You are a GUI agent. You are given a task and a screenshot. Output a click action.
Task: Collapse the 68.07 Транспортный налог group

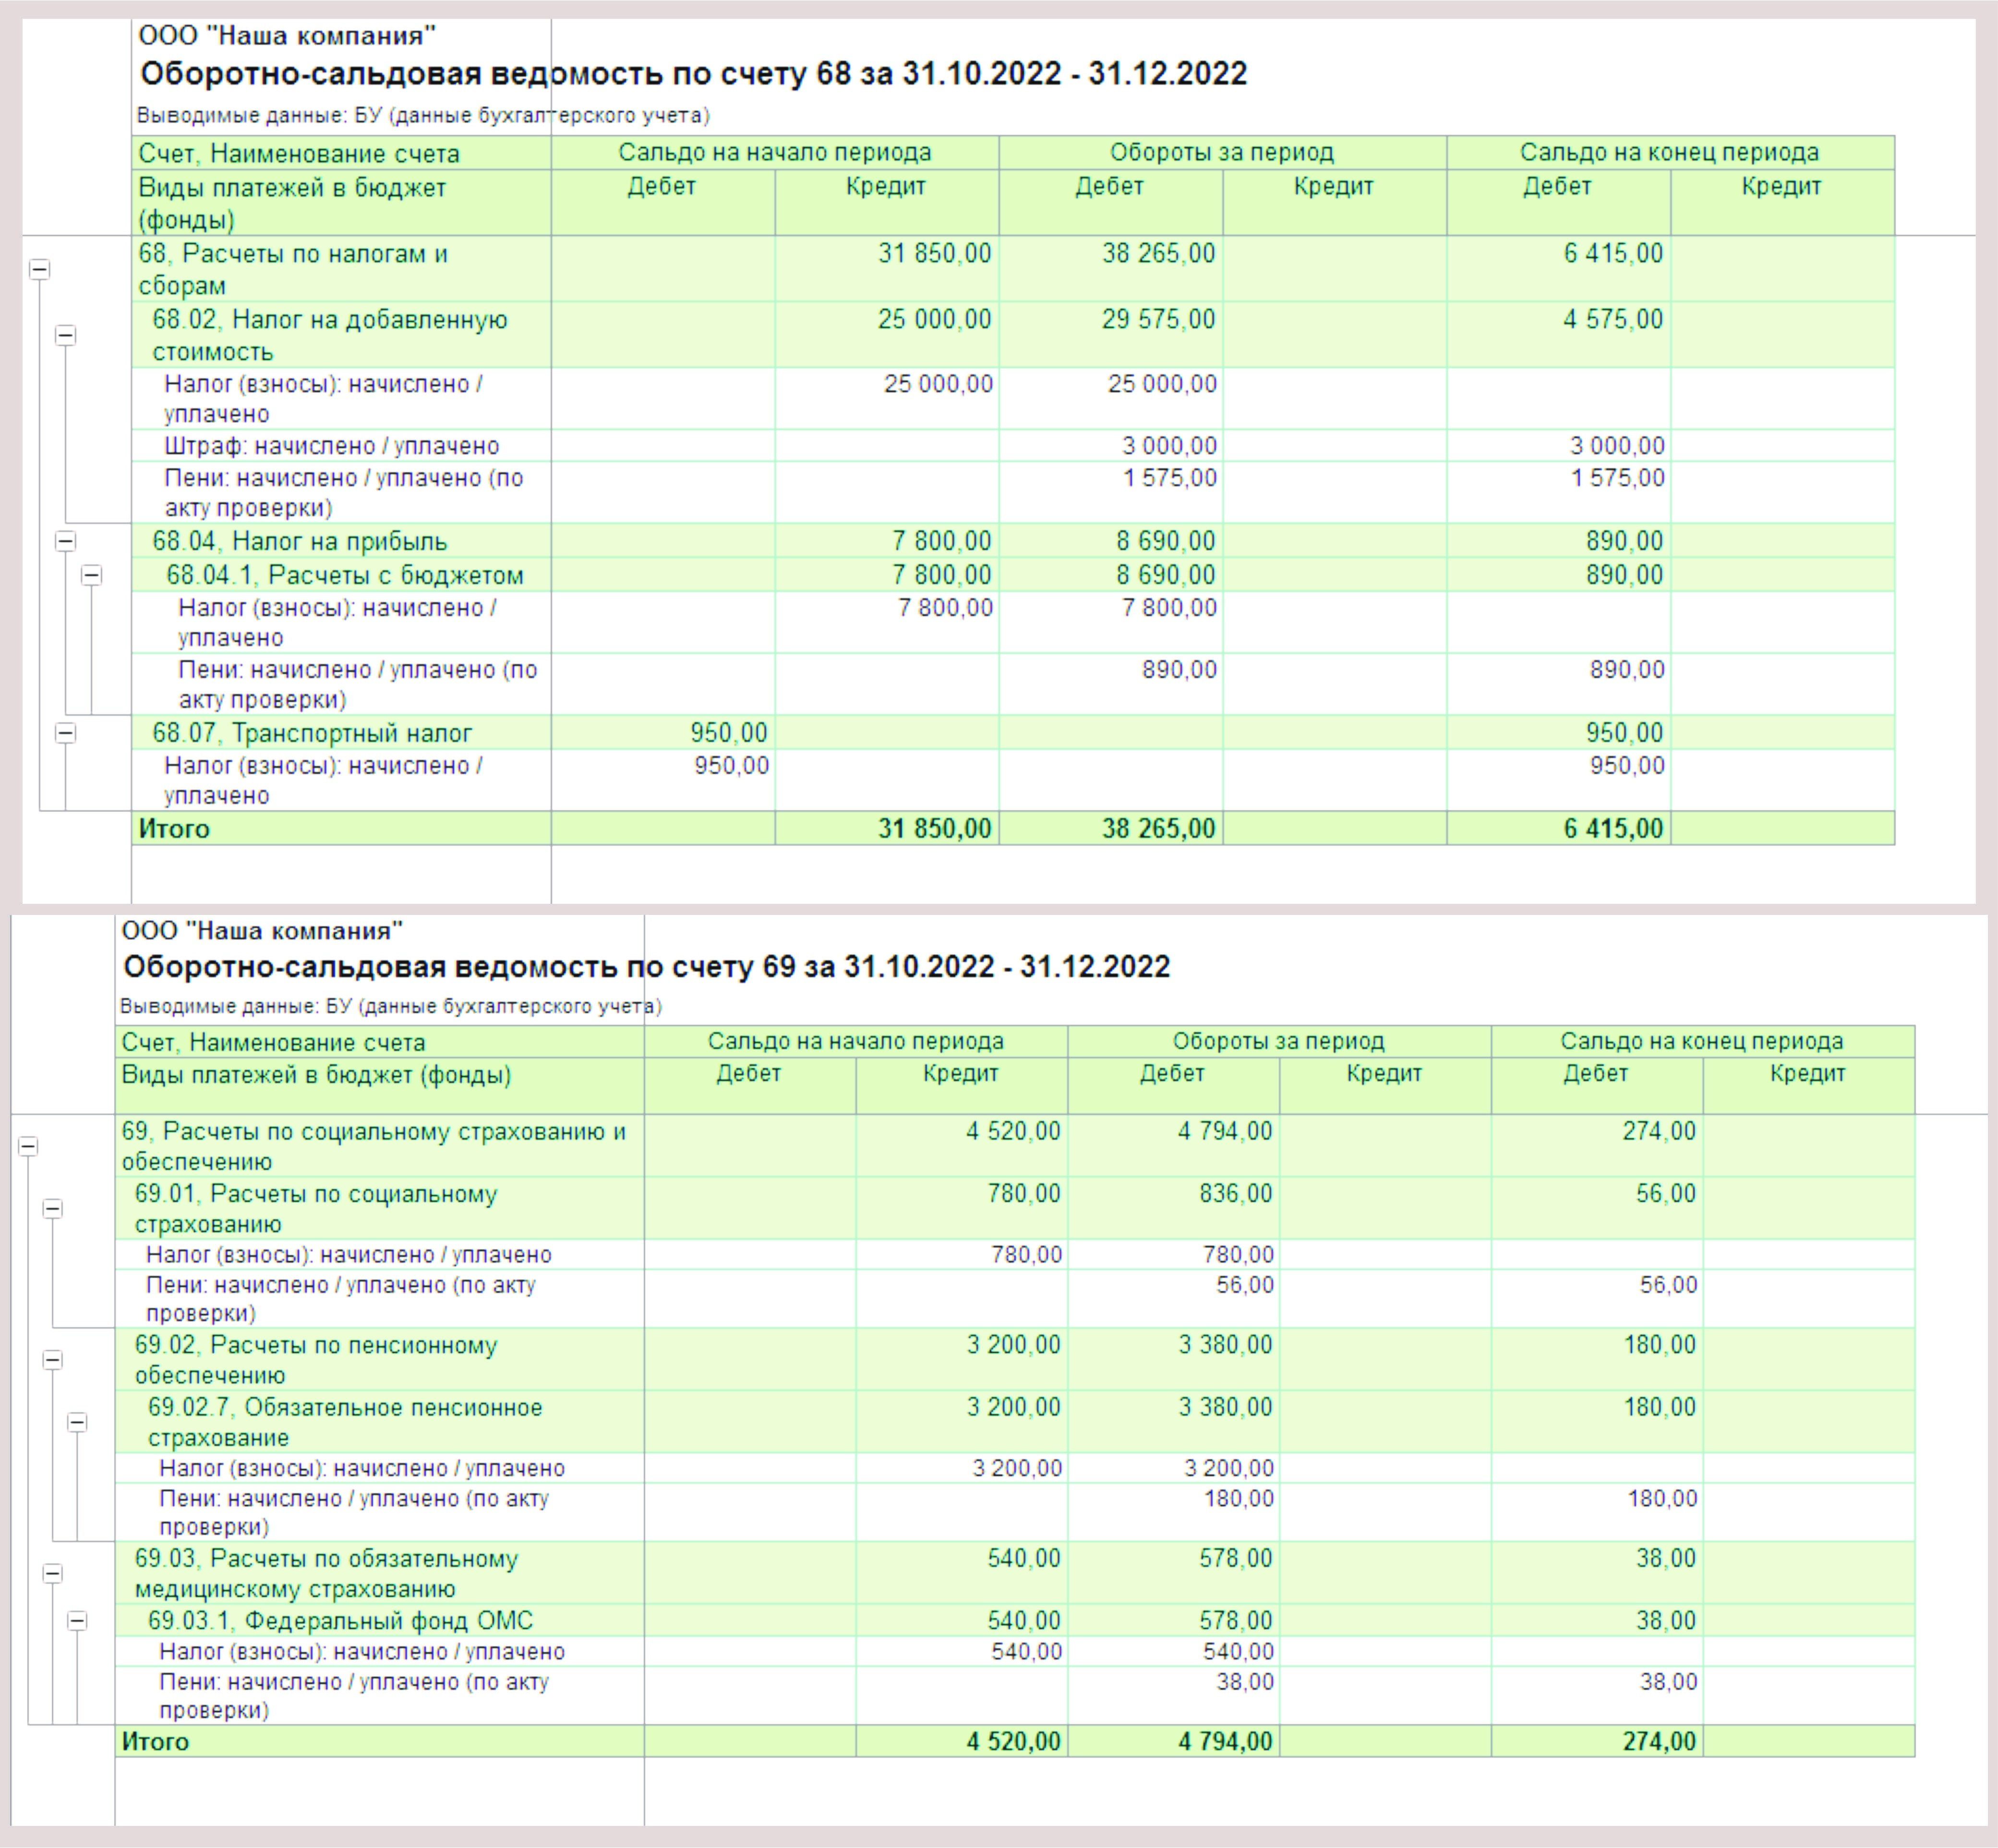coord(65,733)
